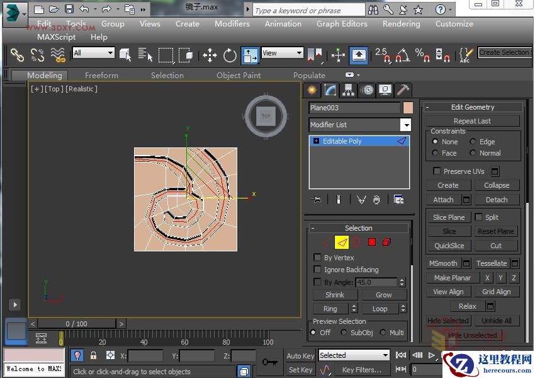This screenshot has height=378, width=535.
Task: Click the Unhide All button
Action: (x=497, y=320)
